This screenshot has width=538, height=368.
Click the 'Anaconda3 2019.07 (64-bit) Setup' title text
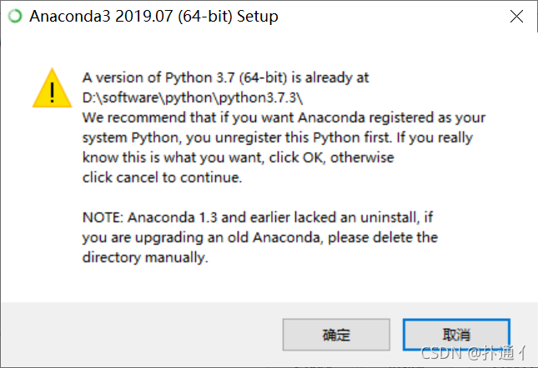pyautogui.click(x=153, y=17)
